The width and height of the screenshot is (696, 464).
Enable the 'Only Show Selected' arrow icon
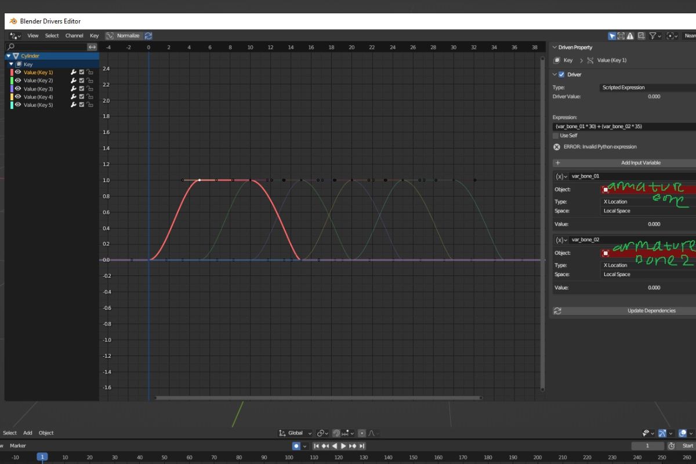(x=612, y=36)
